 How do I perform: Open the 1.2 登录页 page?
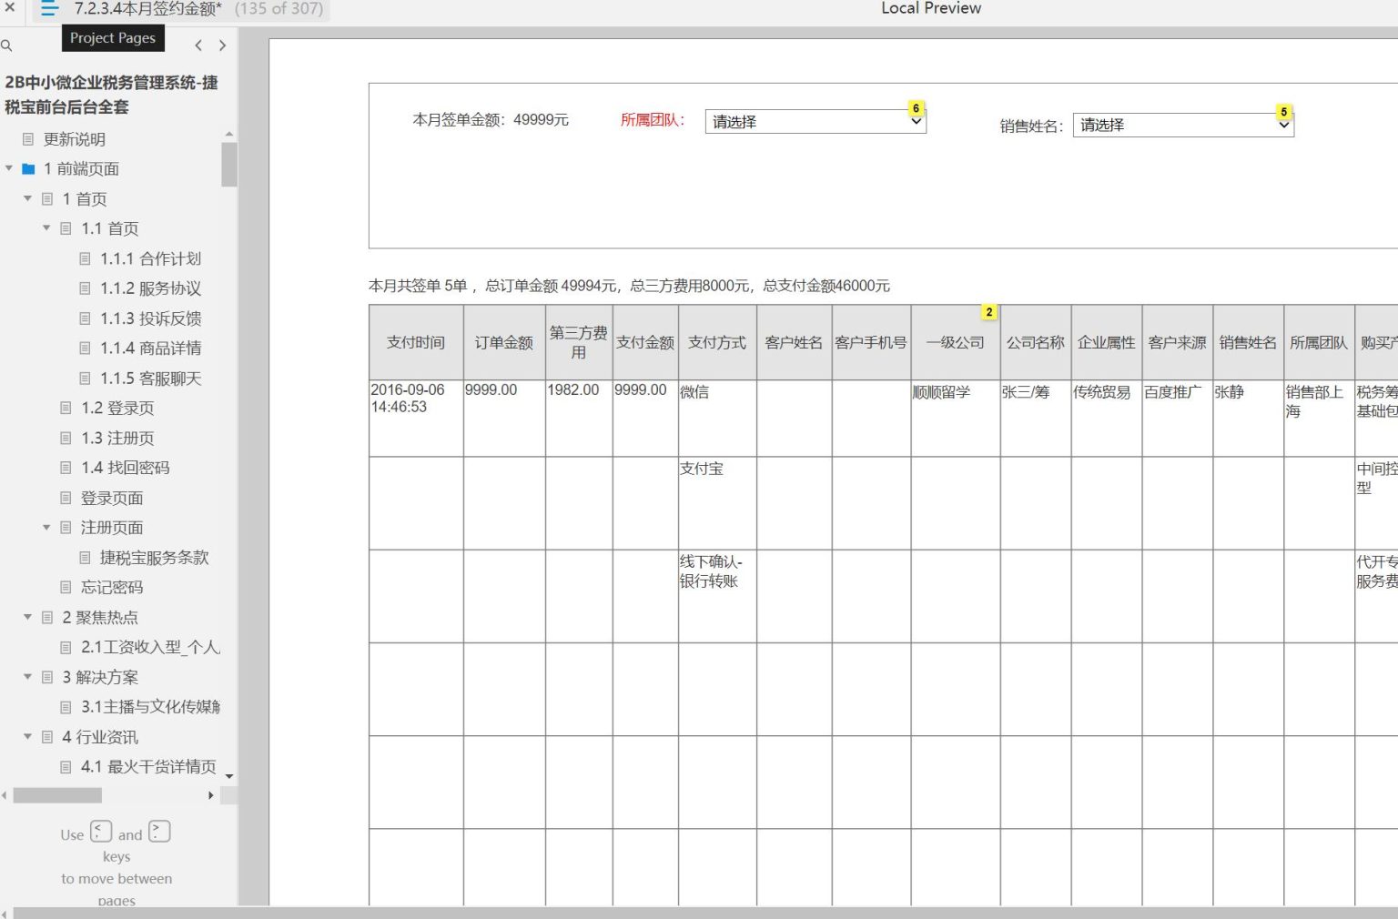point(117,409)
